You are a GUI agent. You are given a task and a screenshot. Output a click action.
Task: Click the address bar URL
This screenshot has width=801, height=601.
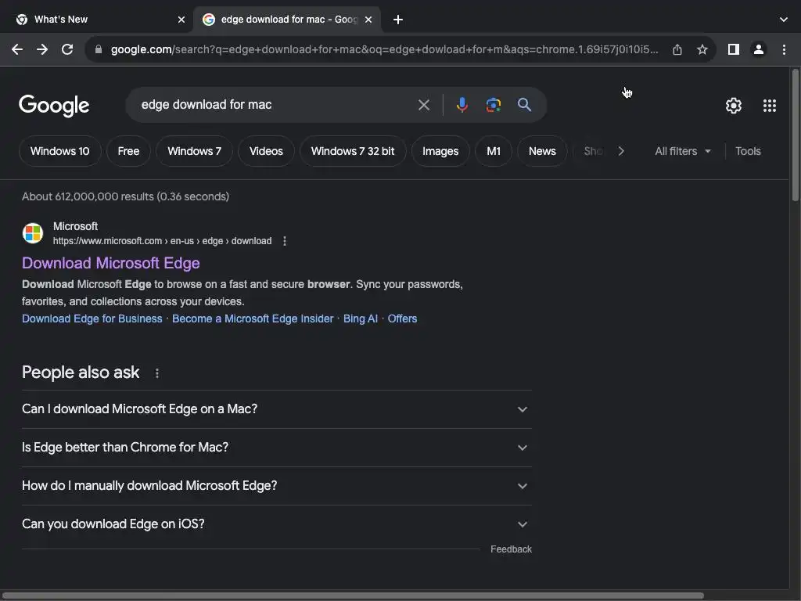[384, 49]
